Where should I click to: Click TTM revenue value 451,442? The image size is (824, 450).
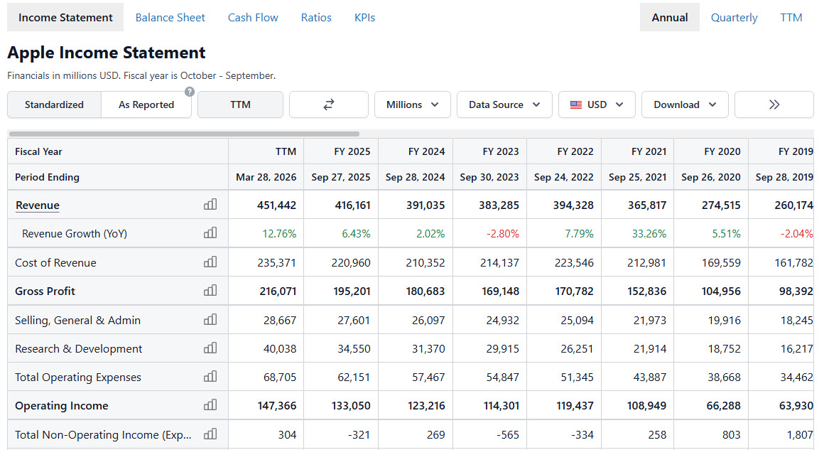276,205
